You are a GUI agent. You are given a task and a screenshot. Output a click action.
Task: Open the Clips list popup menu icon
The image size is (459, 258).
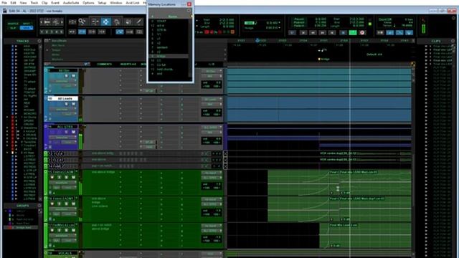click(453, 41)
